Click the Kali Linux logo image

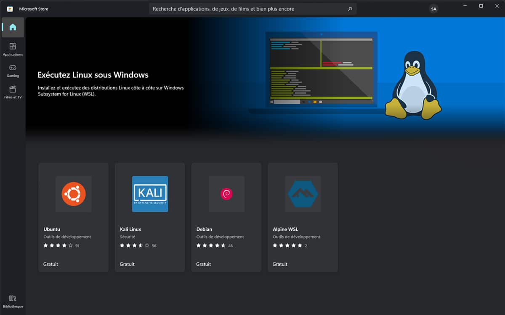pyautogui.click(x=150, y=194)
